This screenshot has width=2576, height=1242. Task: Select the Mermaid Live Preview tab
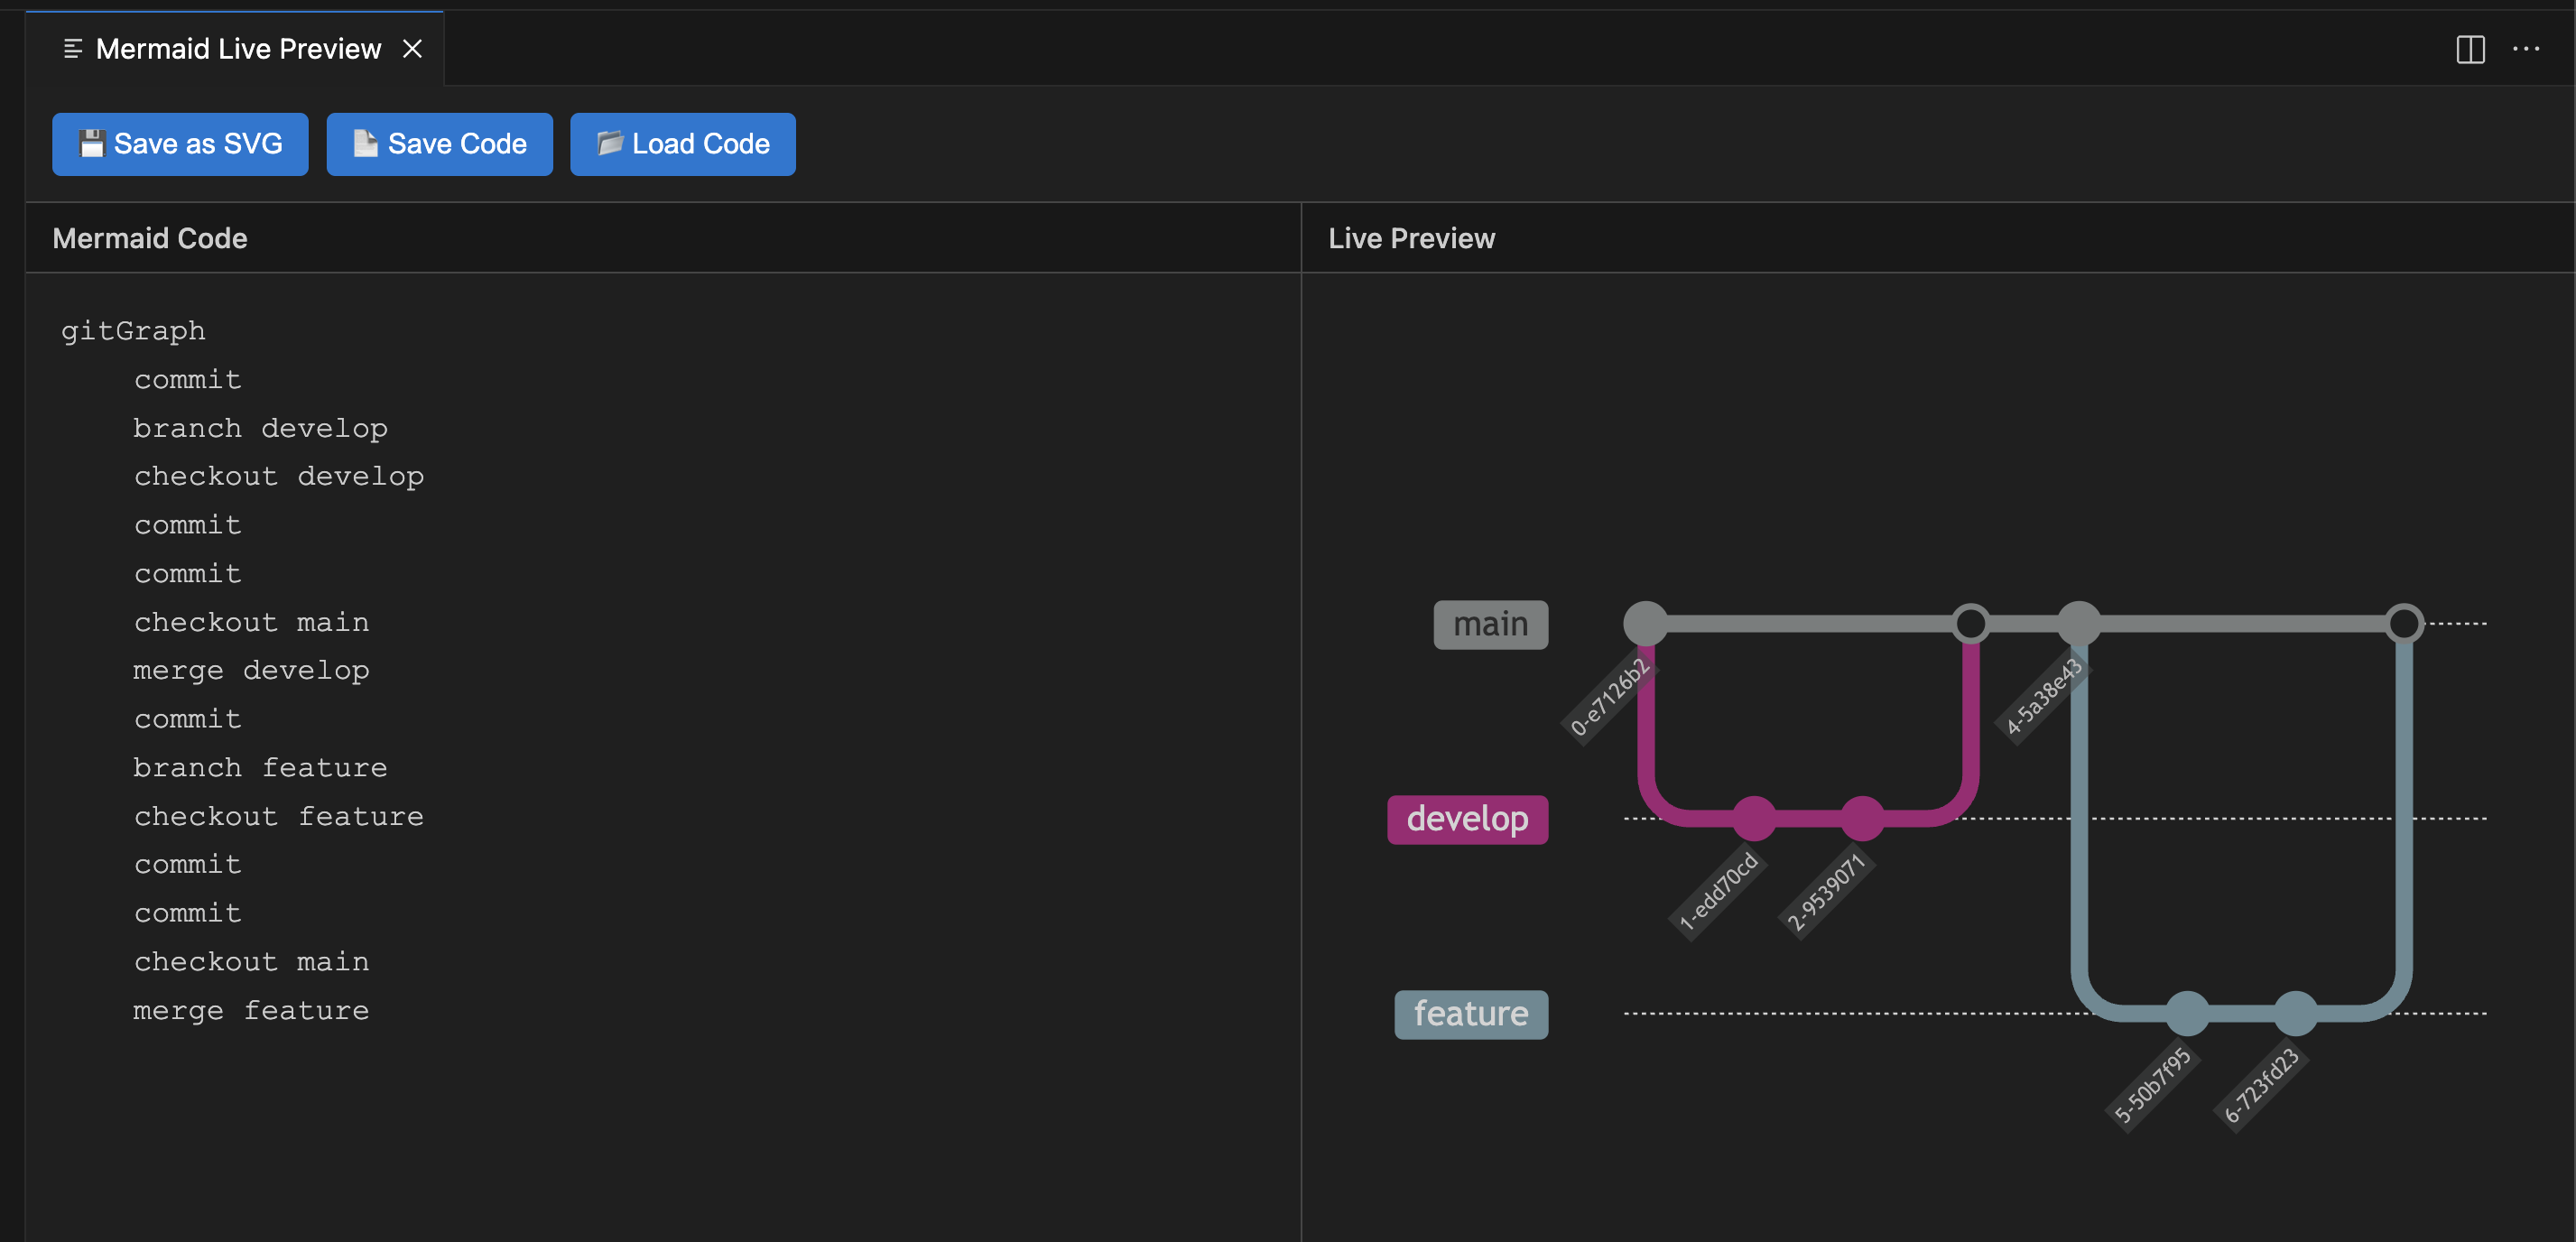(238, 49)
